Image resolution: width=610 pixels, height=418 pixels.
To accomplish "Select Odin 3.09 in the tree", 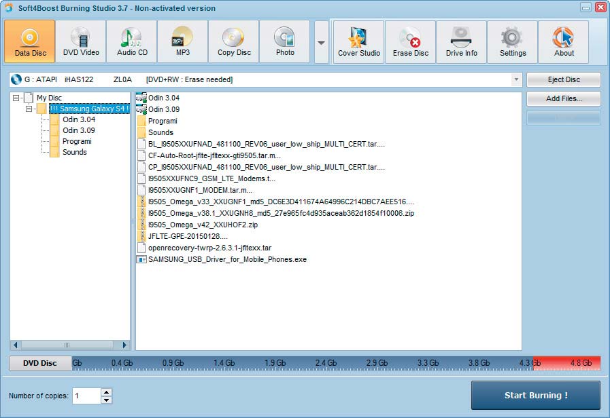I will [x=79, y=130].
